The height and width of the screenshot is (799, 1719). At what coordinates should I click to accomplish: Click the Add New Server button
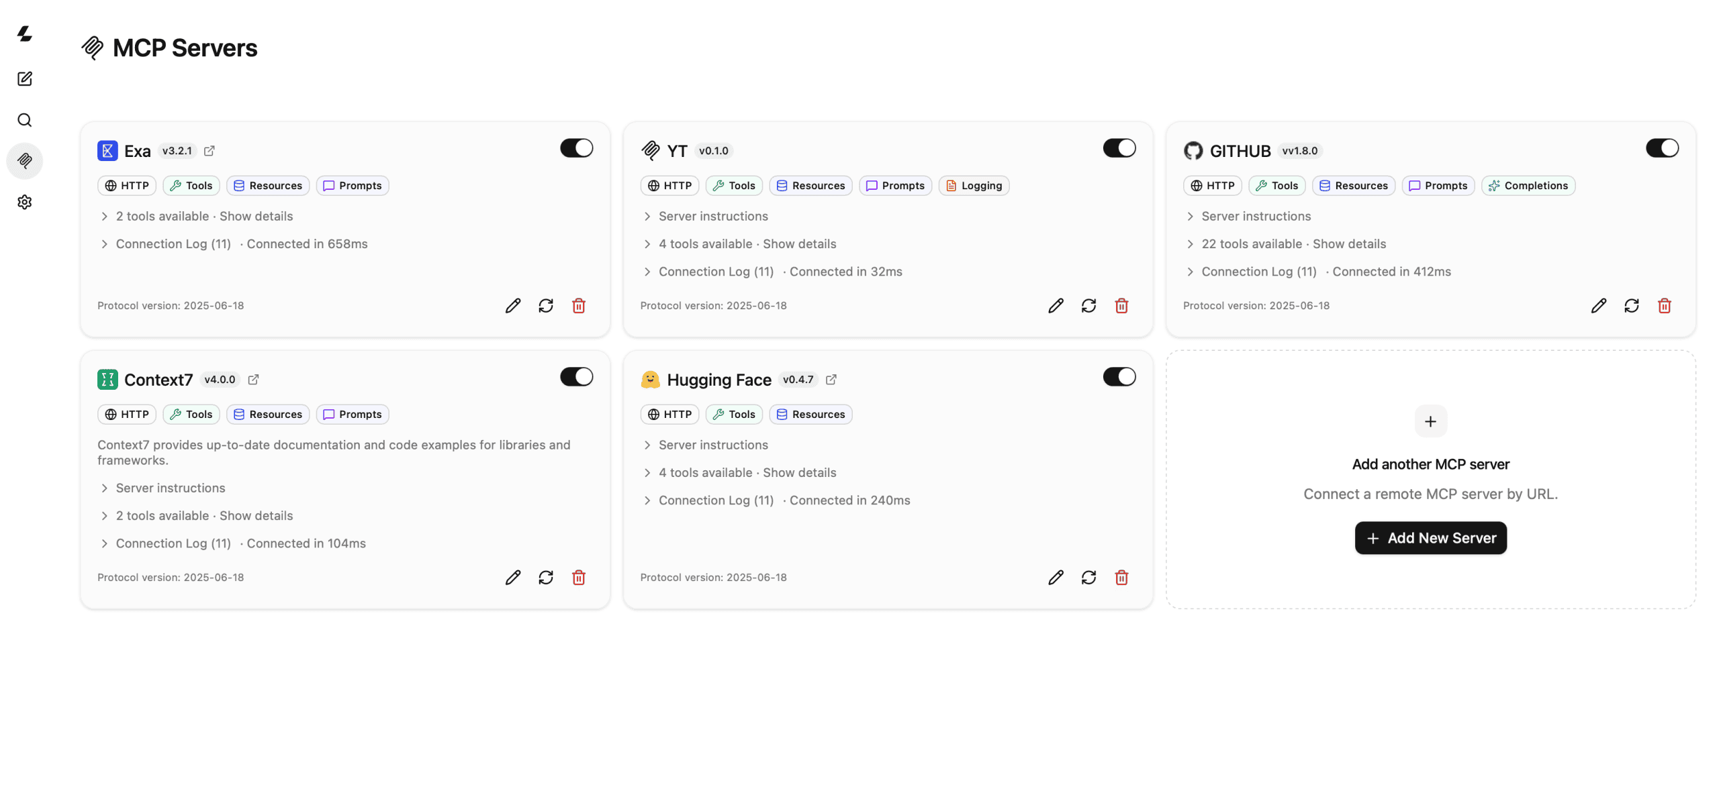coord(1430,538)
